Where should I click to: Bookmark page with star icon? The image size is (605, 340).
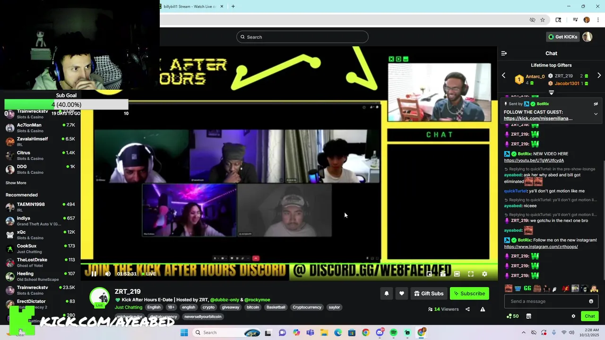pos(543,20)
